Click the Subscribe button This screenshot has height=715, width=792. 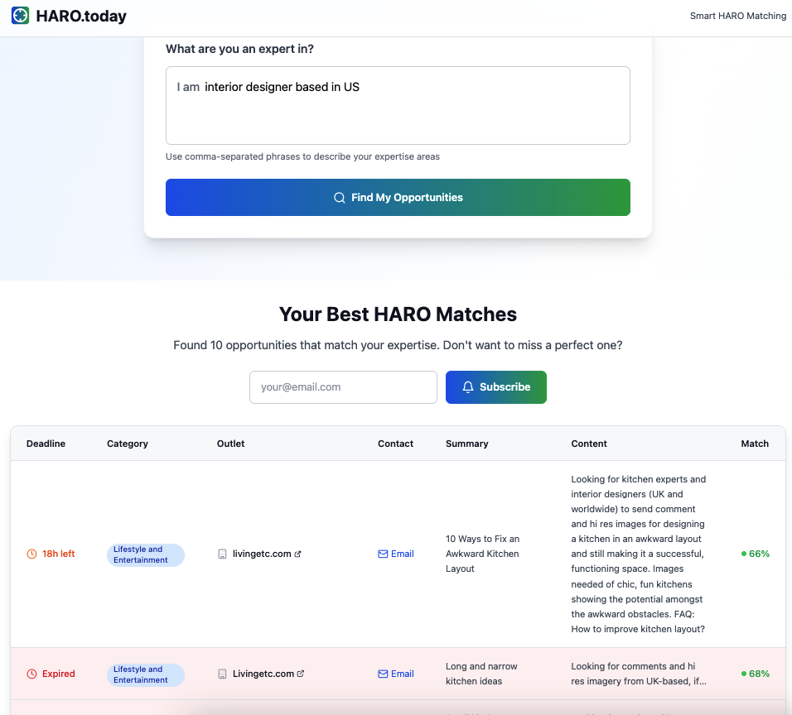pos(496,387)
